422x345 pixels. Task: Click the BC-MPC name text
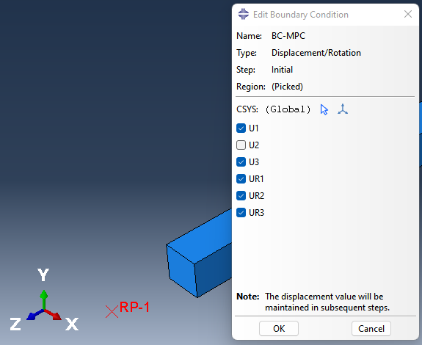click(288, 36)
